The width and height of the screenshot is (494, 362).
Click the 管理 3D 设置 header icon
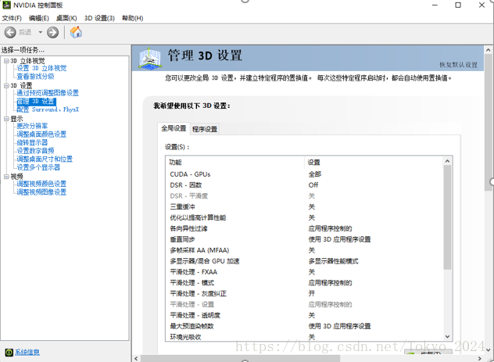pos(150,59)
